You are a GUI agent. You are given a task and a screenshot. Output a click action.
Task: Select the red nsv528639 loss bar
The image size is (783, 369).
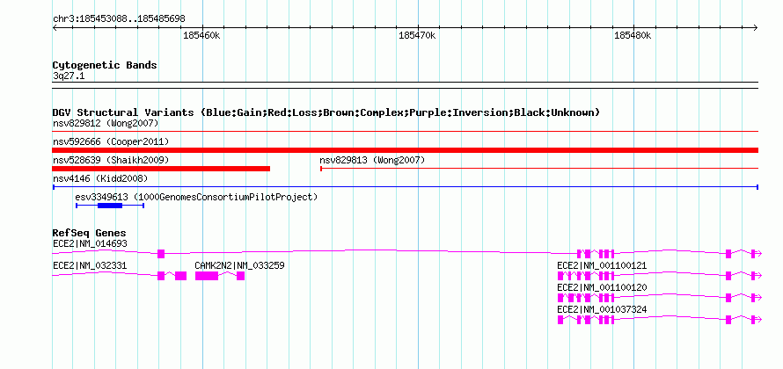pyautogui.click(x=161, y=169)
